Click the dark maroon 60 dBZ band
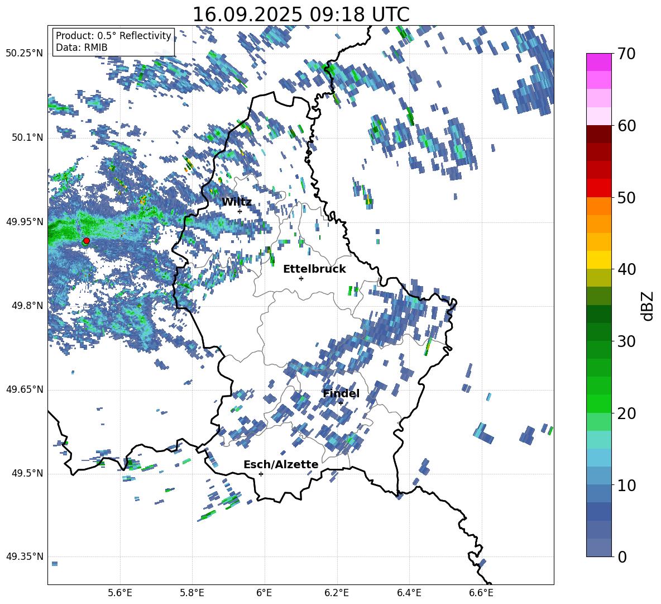The height and width of the screenshot is (604, 661). click(x=599, y=134)
